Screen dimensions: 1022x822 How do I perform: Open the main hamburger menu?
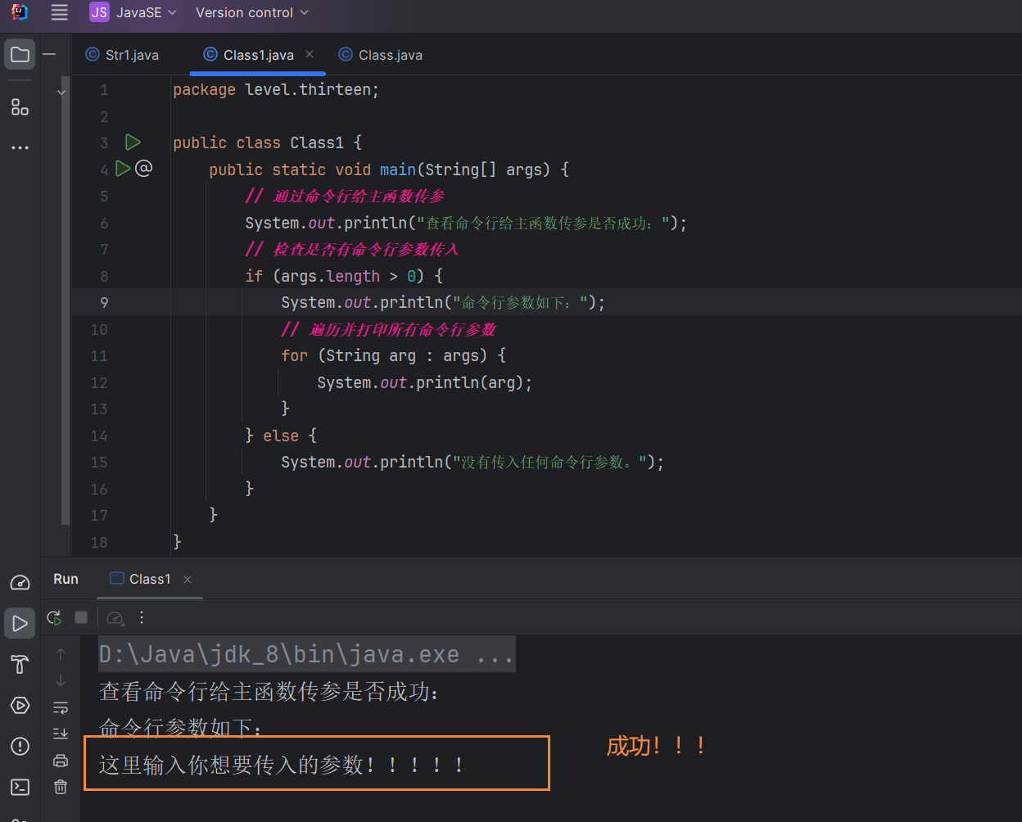(x=60, y=12)
